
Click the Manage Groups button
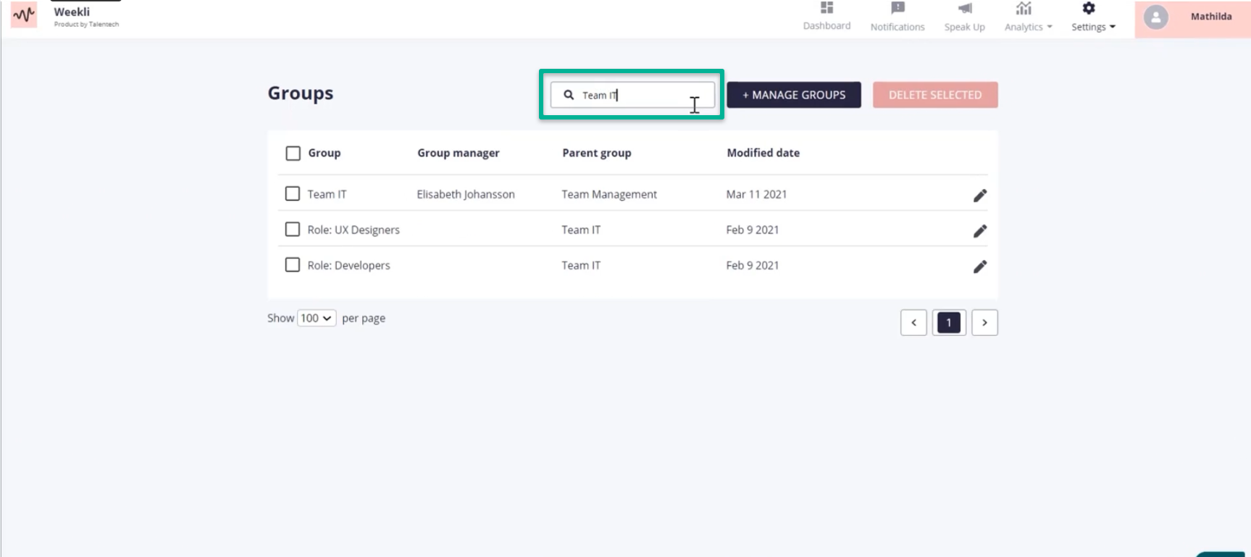coord(794,95)
